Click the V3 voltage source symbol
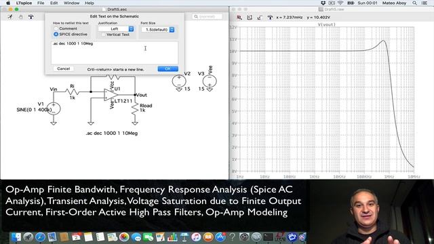 (210, 81)
